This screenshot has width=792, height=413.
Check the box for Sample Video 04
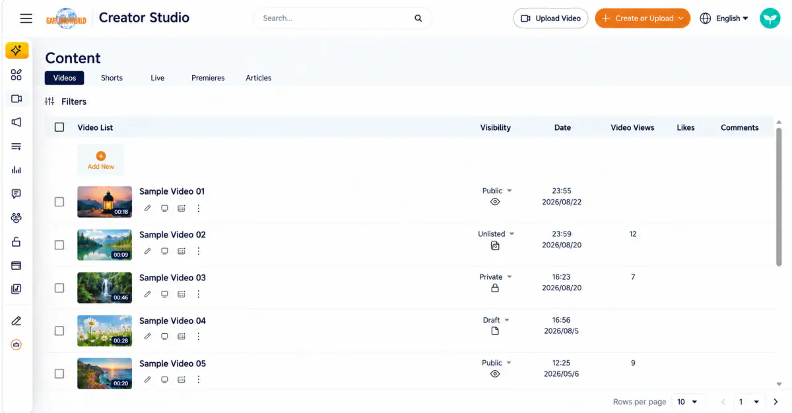59,331
